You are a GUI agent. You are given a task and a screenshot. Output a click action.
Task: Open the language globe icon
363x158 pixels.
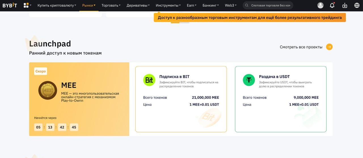coord(357,5)
